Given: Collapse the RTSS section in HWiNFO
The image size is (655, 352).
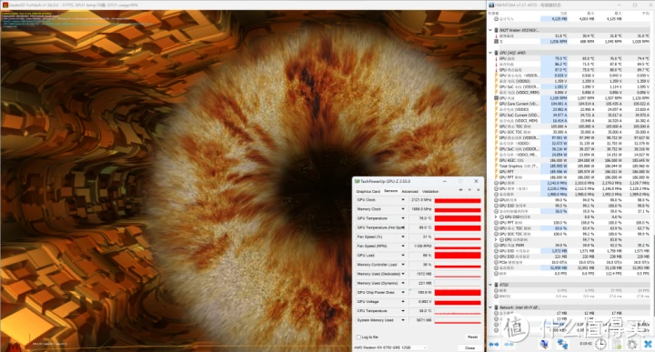Looking at the screenshot, I should pos(490,285).
